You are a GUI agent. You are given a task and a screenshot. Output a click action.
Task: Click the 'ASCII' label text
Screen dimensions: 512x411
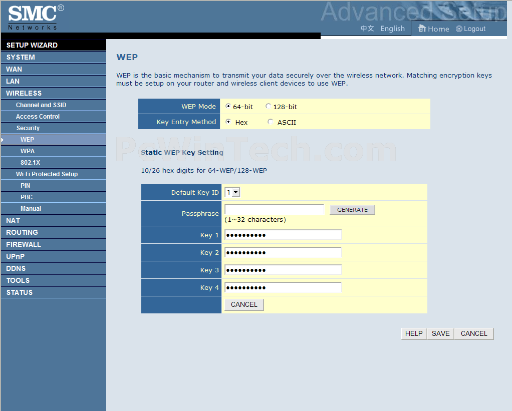287,122
